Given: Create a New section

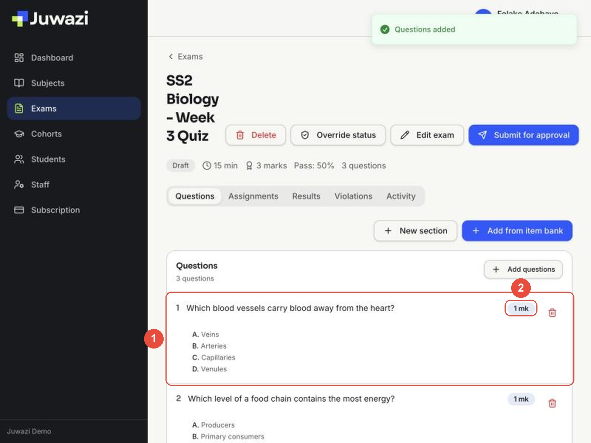Looking at the screenshot, I should tap(416, 231).
